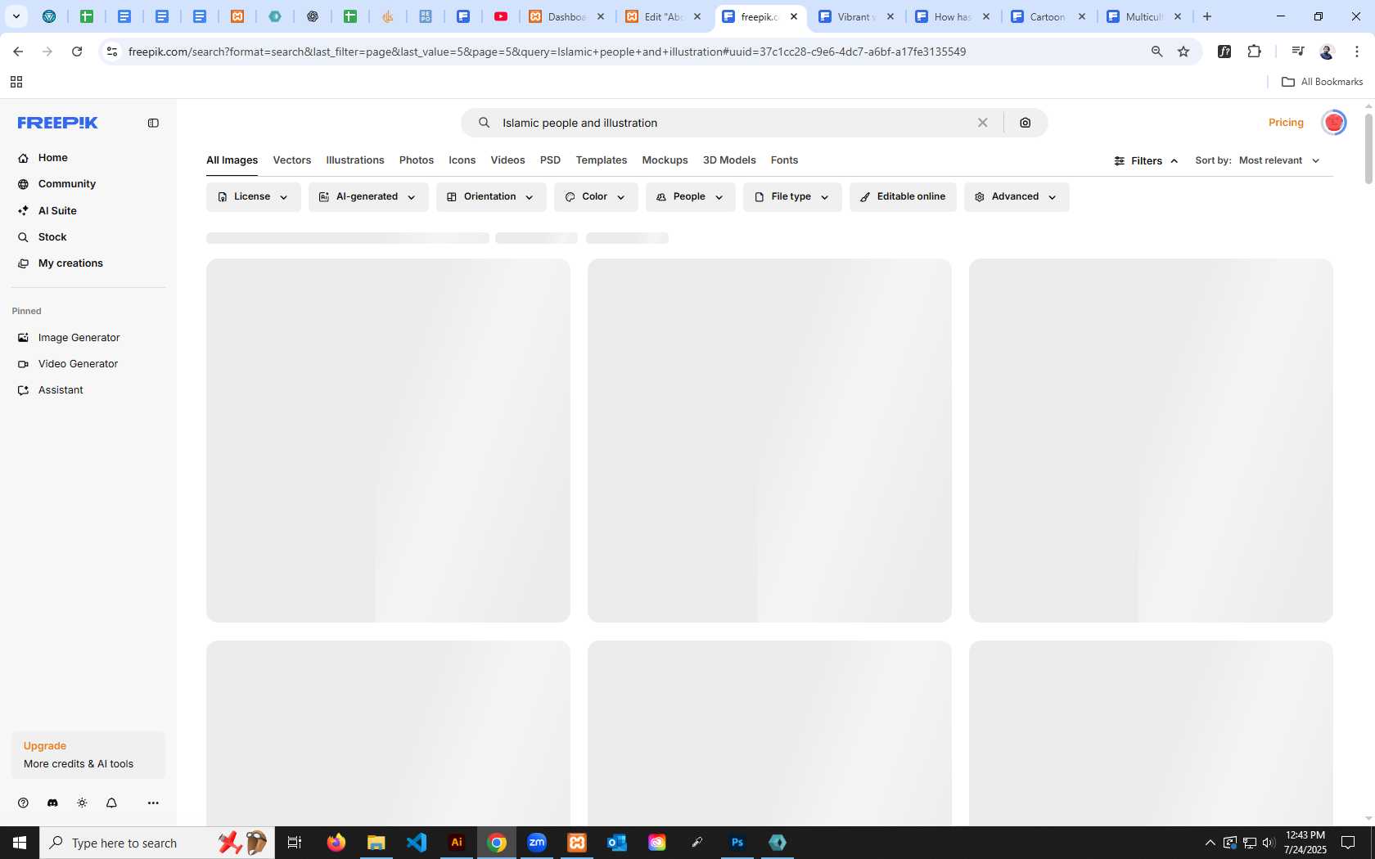Viewport: 1375px width, 859px height.
Task: Switch to the Vectors tab
Action: 292,160
